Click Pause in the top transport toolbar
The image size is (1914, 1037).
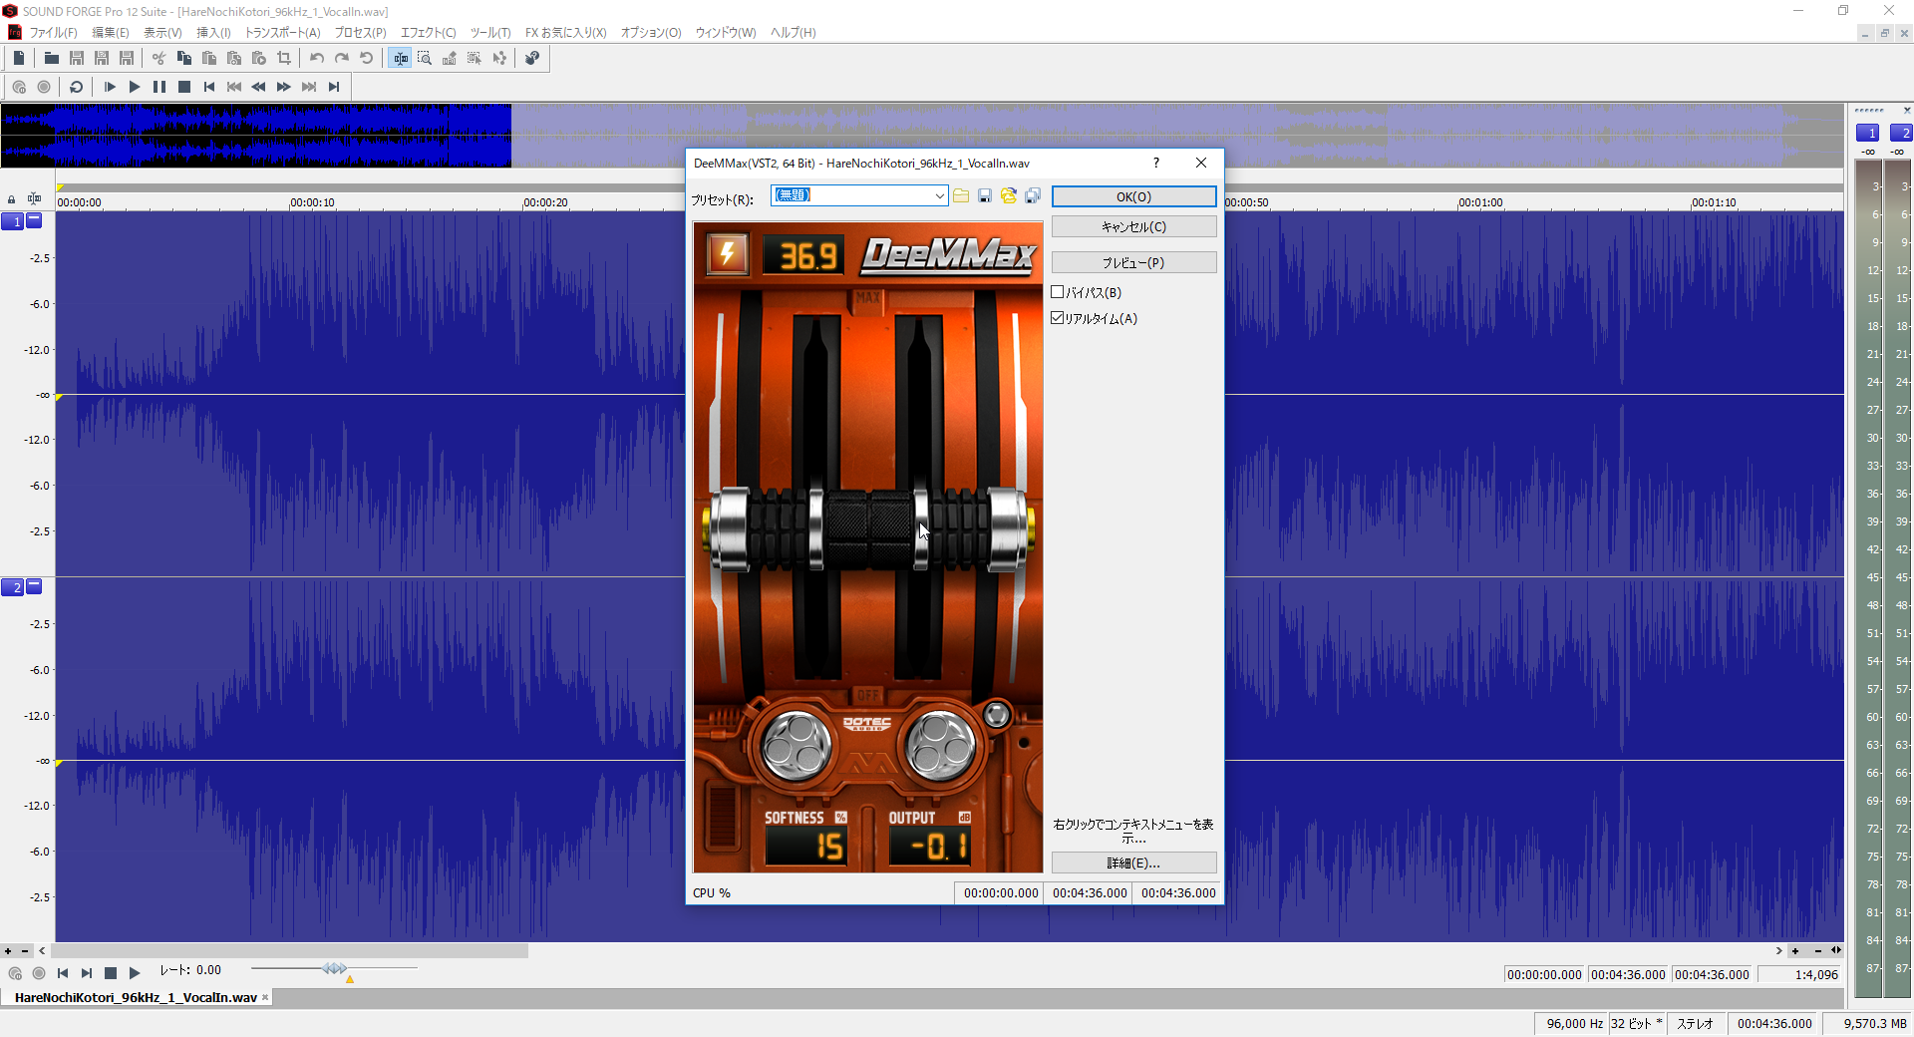pyautogui.click(x=159, y=87)
